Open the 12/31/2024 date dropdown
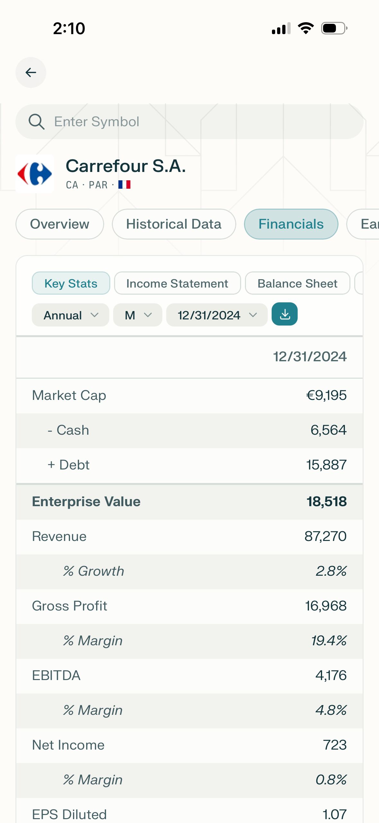The width and height of the screenshot is (379, 823). pyautogui.click(x=217, y=315)
